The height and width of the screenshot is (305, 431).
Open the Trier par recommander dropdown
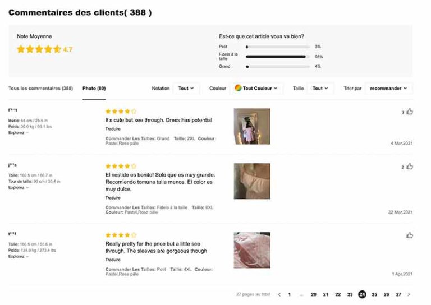coord(388,89)
